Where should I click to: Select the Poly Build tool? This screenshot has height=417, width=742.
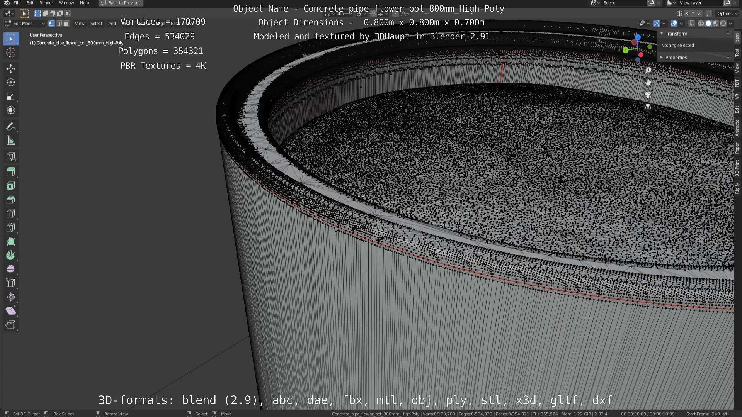11,241
